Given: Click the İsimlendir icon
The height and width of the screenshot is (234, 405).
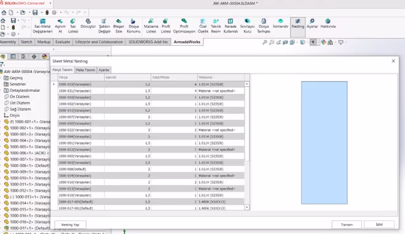Looking at the screenshot, I should tap(280, 23).
